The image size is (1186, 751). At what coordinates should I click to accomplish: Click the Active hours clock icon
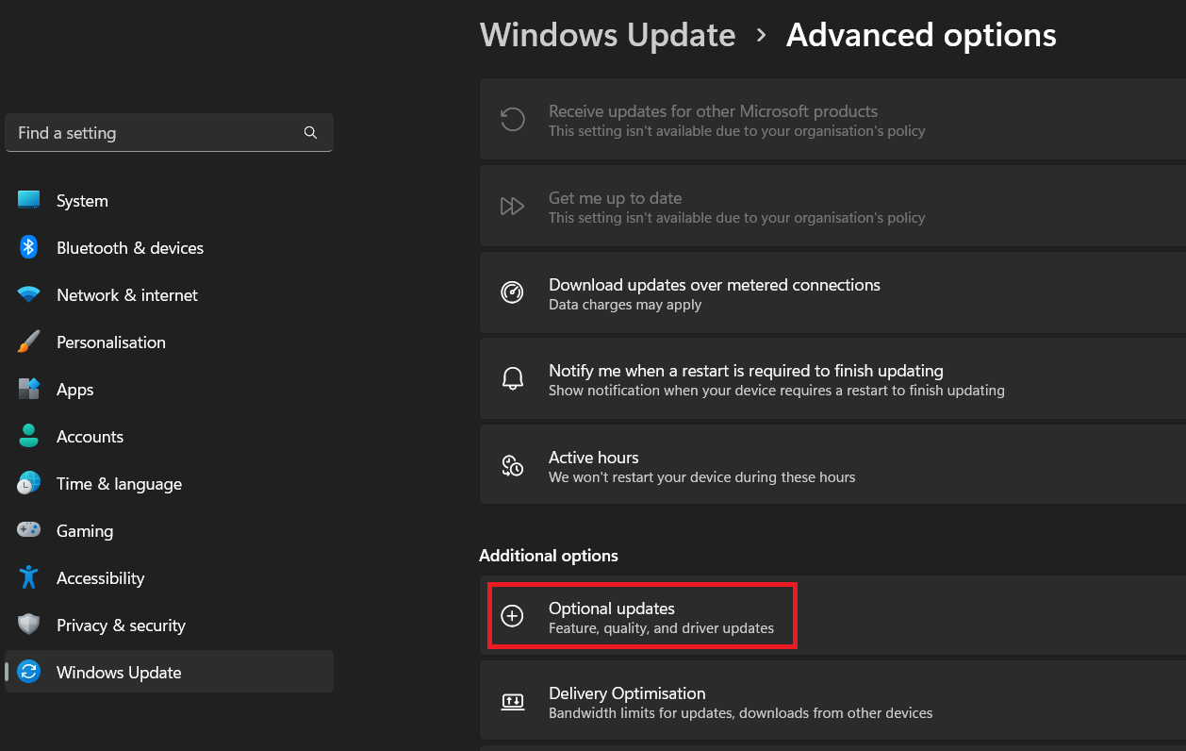pos(512,465)
